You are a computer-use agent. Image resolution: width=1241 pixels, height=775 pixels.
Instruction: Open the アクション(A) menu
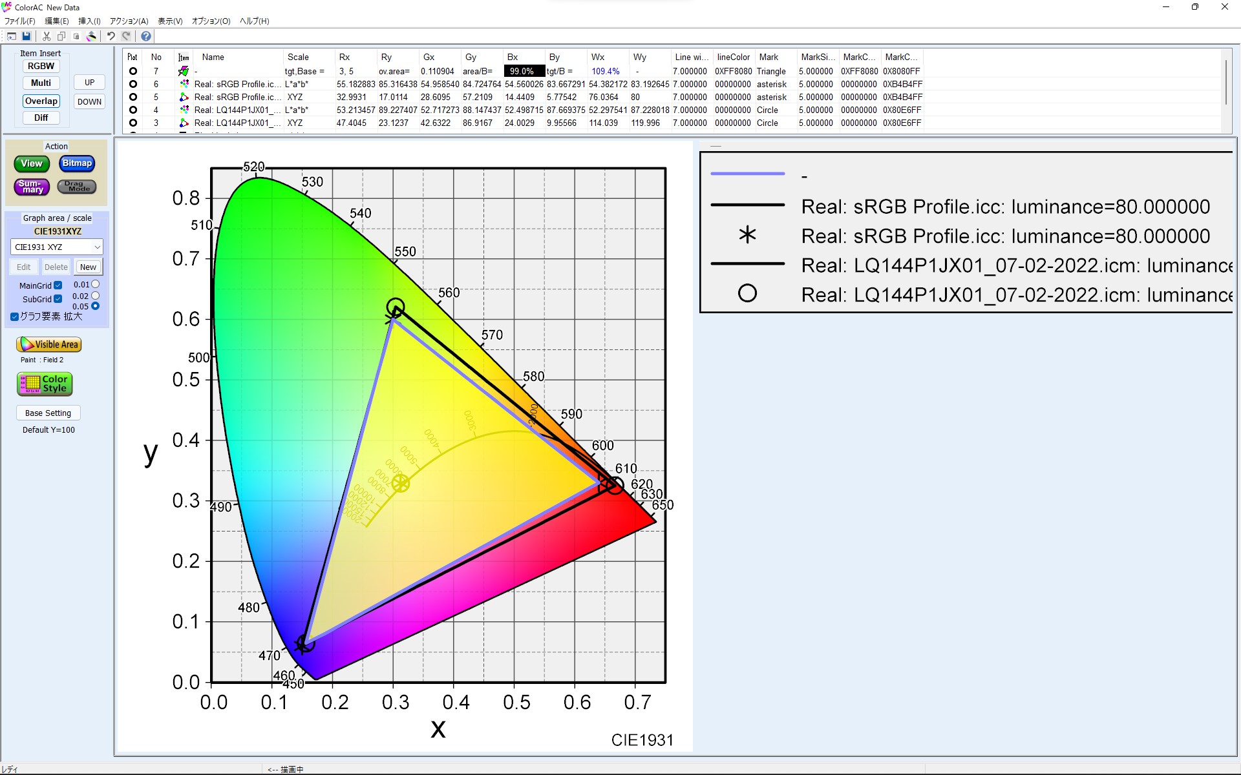tap(129, 21)
